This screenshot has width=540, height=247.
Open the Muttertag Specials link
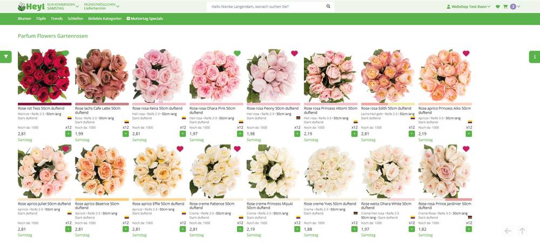tap(145, 18)
